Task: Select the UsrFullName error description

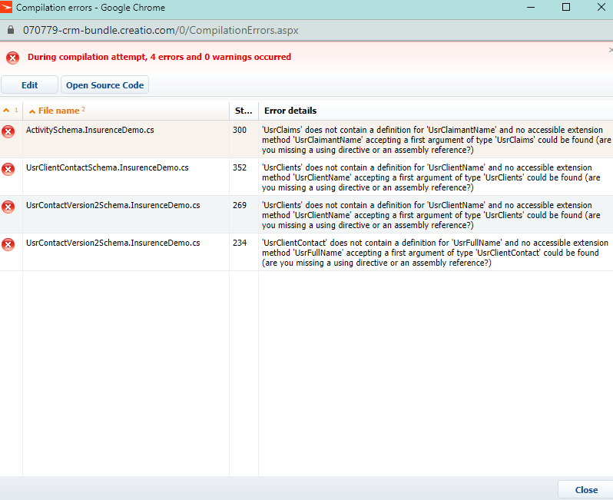Action: tap(435, 253)
